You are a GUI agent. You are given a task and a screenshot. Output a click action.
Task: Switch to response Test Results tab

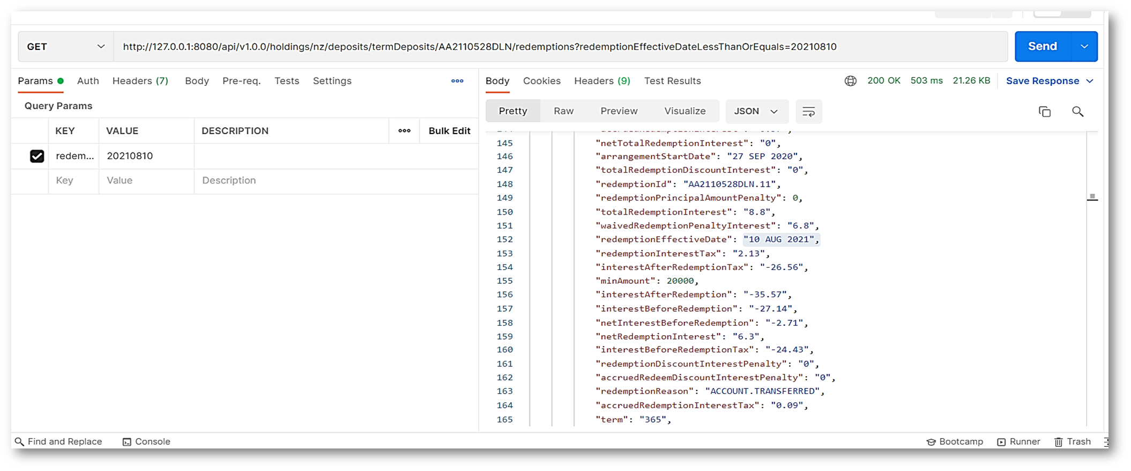click(672, 81)
